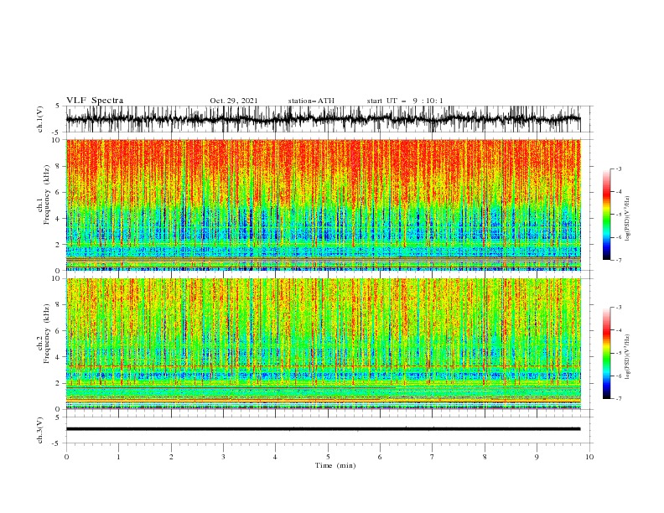The width and height of the screenshot is (664, 513).
Task: Click the log(PSD) label beside the ch.2 colorbar
Action: pos(628,357)
